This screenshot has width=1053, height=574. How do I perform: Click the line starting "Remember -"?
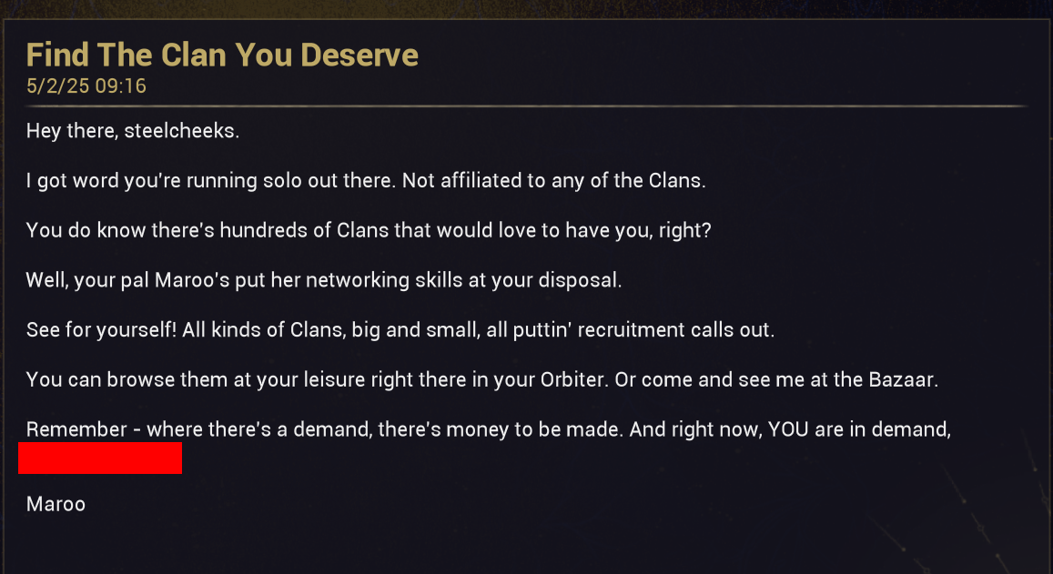pyautogui.click(x=488, y=429)
